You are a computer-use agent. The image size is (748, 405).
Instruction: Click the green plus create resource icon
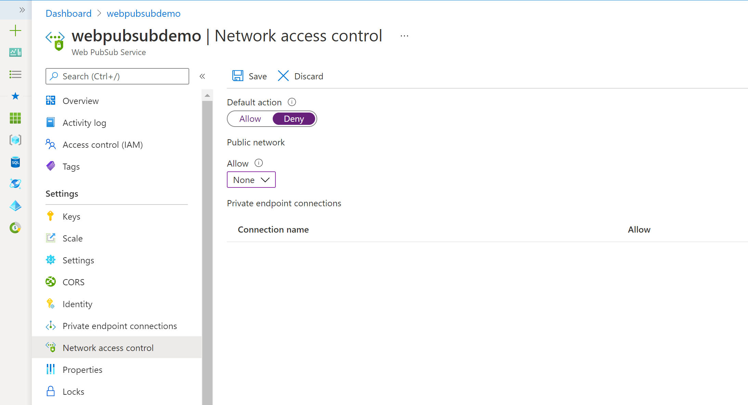(x=15, y=31)
